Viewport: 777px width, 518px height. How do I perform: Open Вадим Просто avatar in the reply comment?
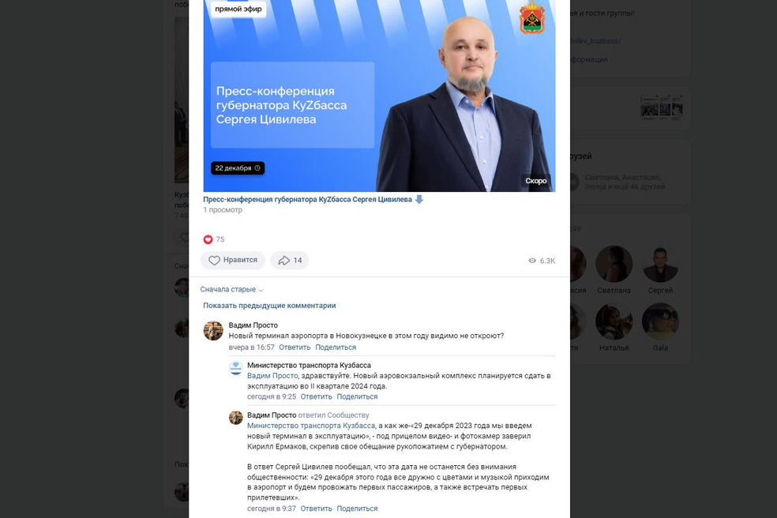tap(235, 418)
